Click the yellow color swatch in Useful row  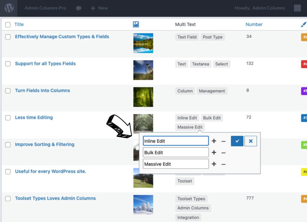[x=304, y=172]
